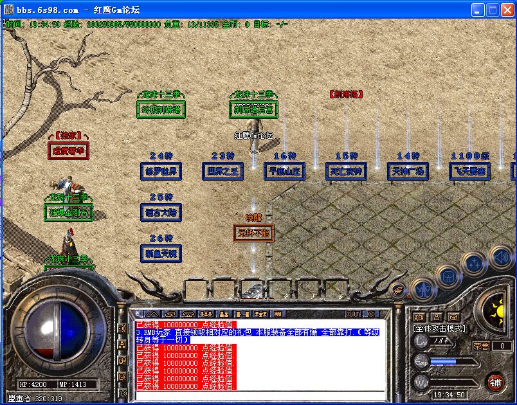Click the 荣誉 honor value field
This screenshot has width=517, height=405.
click(x=502, y=346)
